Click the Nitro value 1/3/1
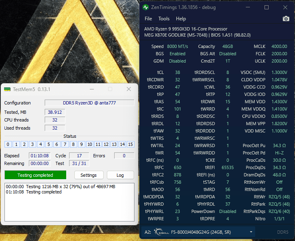 coord(279,219)
